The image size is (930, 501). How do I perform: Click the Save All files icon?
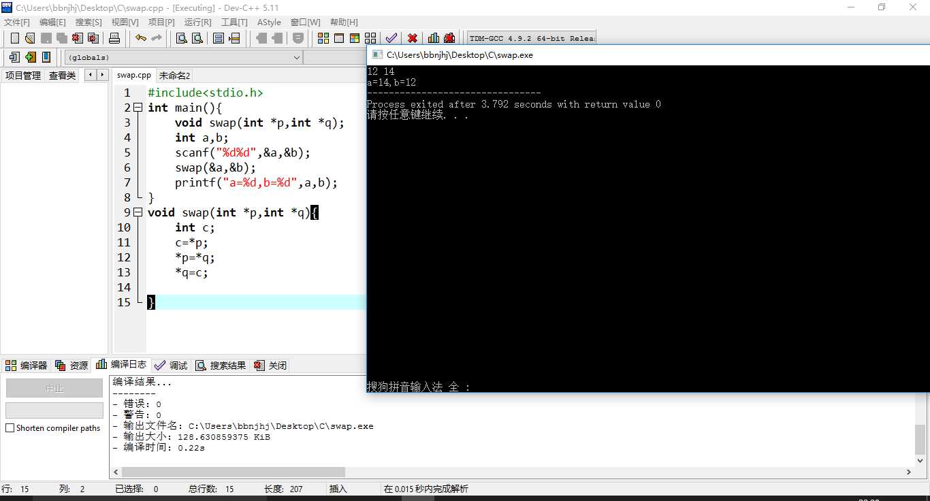pos(61,38)
